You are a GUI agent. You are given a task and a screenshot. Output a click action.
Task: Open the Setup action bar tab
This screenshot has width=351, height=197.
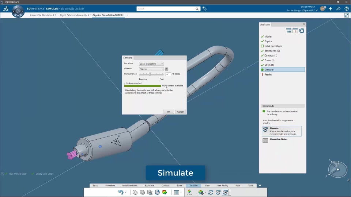pyautogui.click(x=95, y=186)
